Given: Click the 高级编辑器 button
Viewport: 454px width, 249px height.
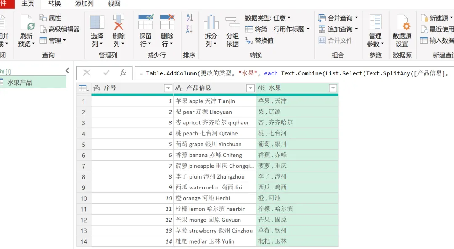Looking at the screenshot, I should coord(60,29).
